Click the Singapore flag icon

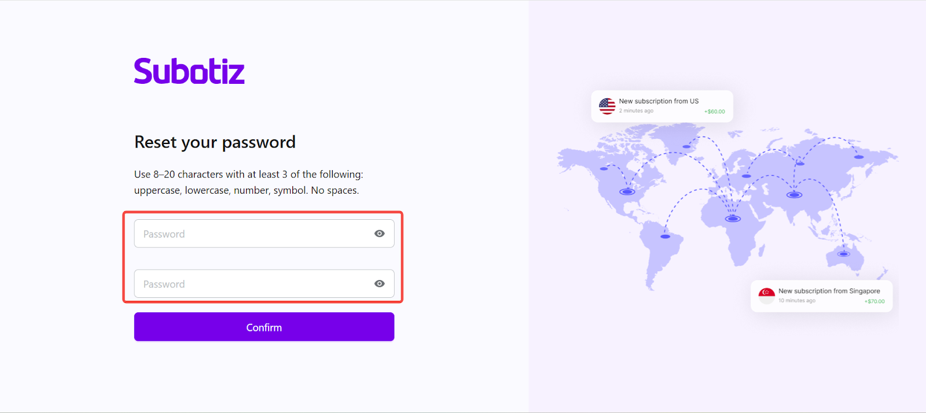[x=767, y=296]
